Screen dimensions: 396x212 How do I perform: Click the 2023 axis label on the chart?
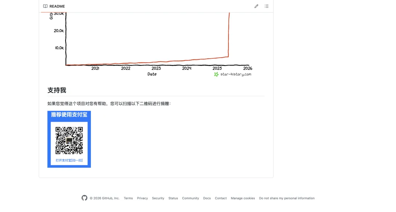coord(156,68)
